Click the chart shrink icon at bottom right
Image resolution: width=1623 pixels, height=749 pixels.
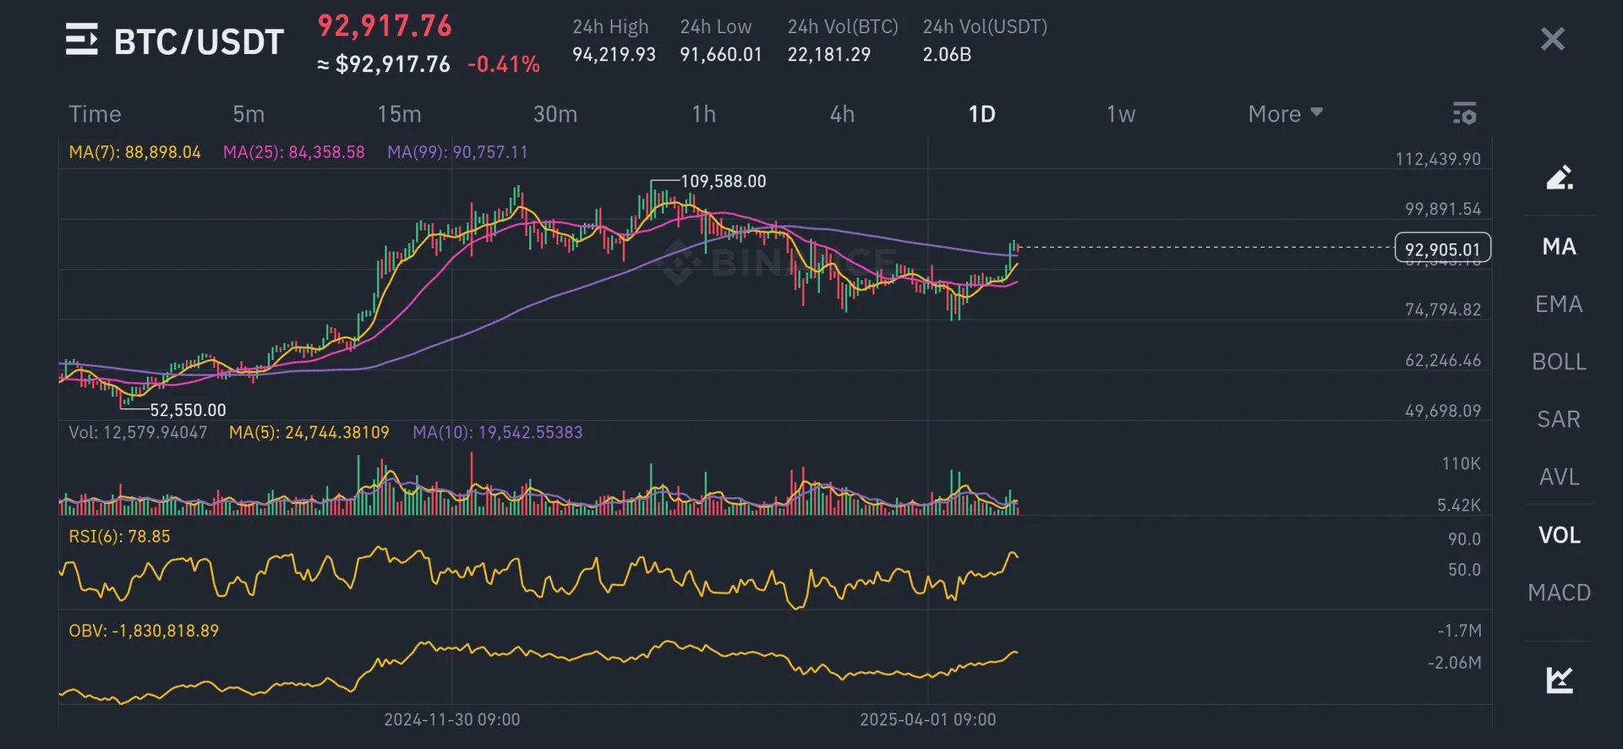[x=1559, y=680]
